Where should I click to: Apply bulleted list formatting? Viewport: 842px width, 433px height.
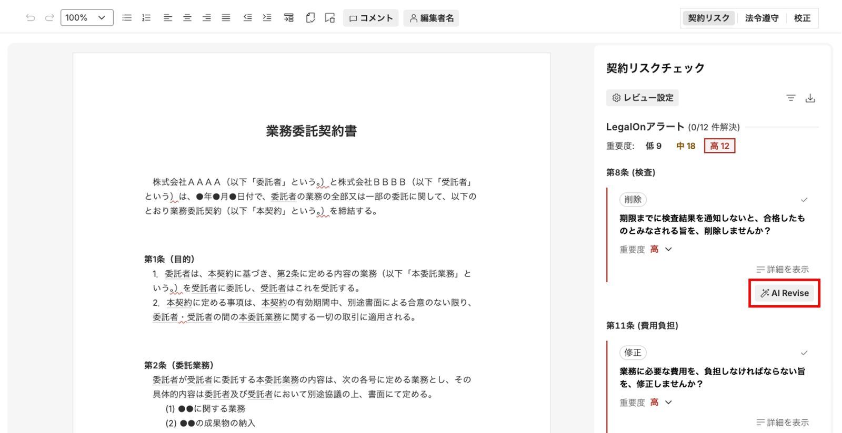tap(127, 18)
